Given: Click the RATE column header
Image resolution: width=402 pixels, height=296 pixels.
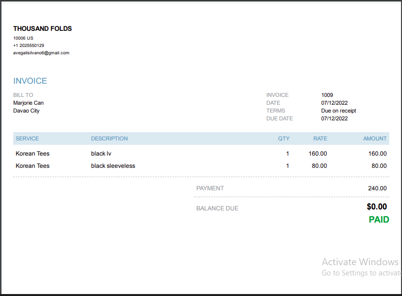Looking at the screenshot, I should [x=320, y=138].
